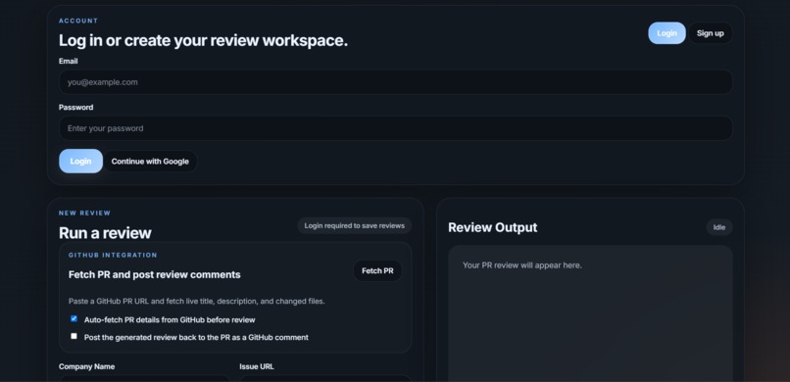
Task: Click the Issue URL label
Action: click(x=257, y=366)
